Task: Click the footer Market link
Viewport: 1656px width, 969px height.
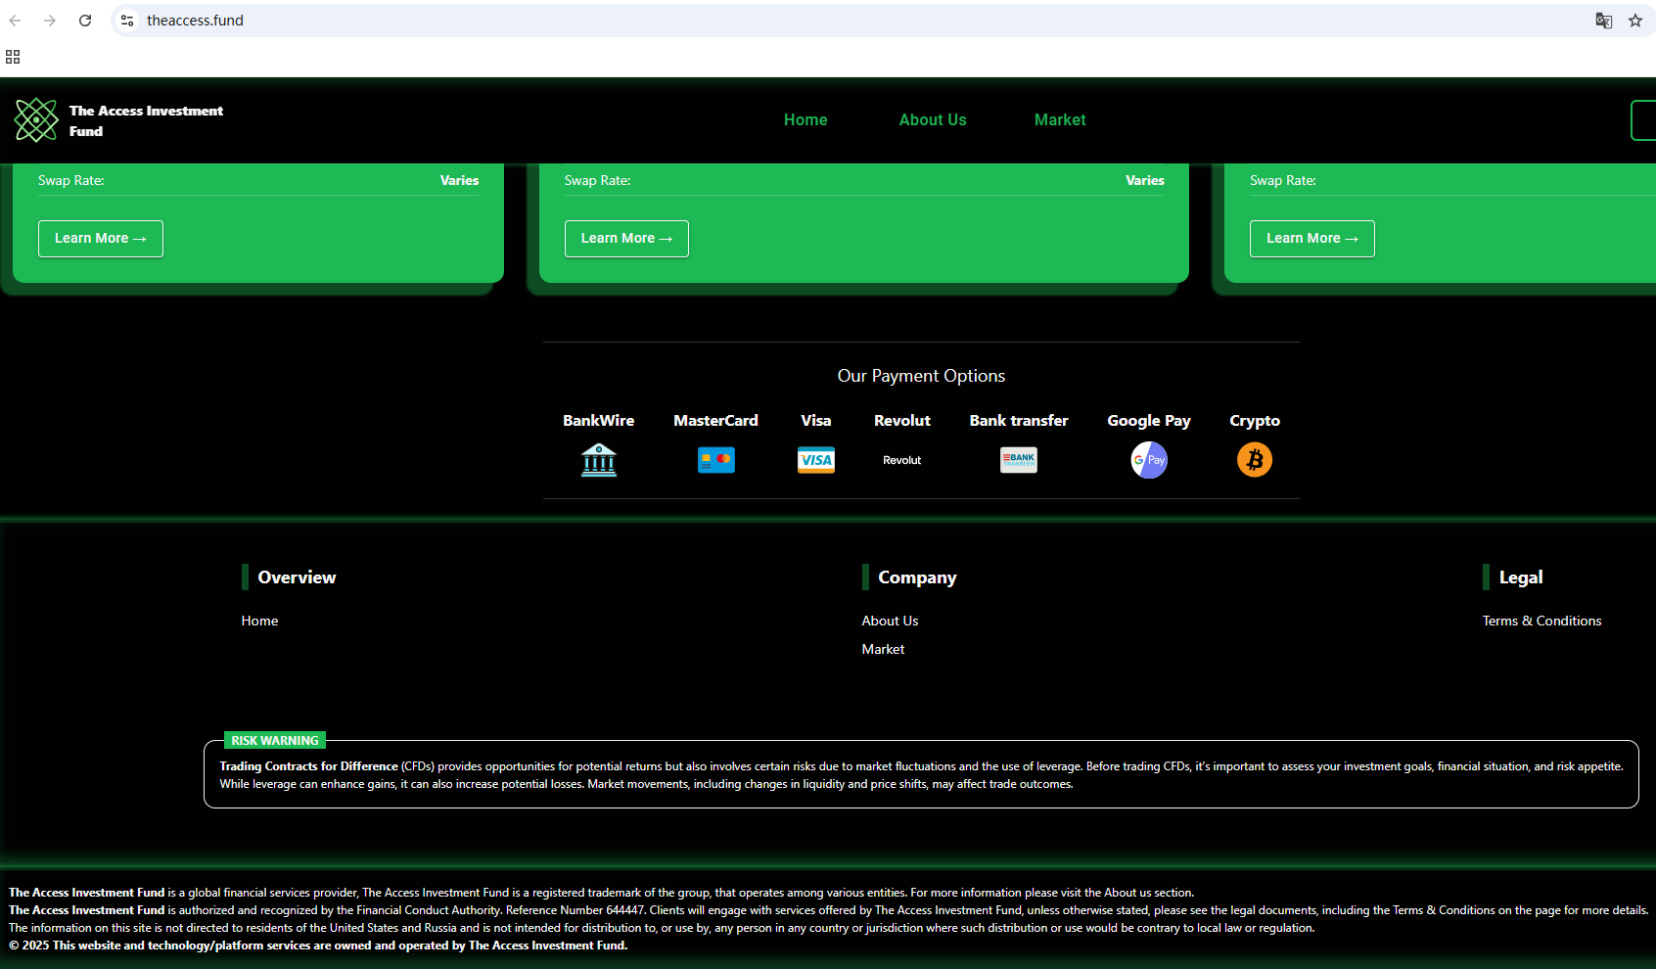Action: (x=882, y=650)
